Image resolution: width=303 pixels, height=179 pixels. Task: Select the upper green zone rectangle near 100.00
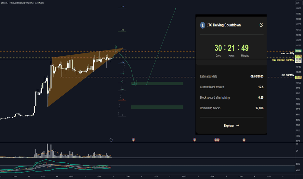pyautogui.click(x=157, y=84)
